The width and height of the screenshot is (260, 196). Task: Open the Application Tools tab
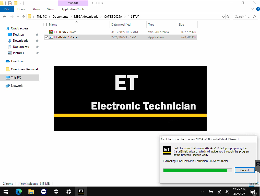click(x=73, y=9)
